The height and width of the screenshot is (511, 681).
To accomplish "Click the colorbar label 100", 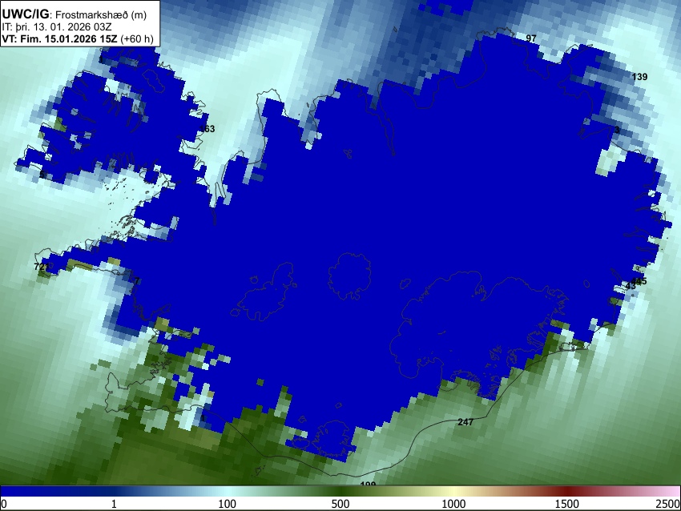I will (x=227, y=504).
